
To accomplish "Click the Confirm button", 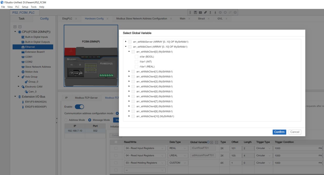I will [279, 132].
